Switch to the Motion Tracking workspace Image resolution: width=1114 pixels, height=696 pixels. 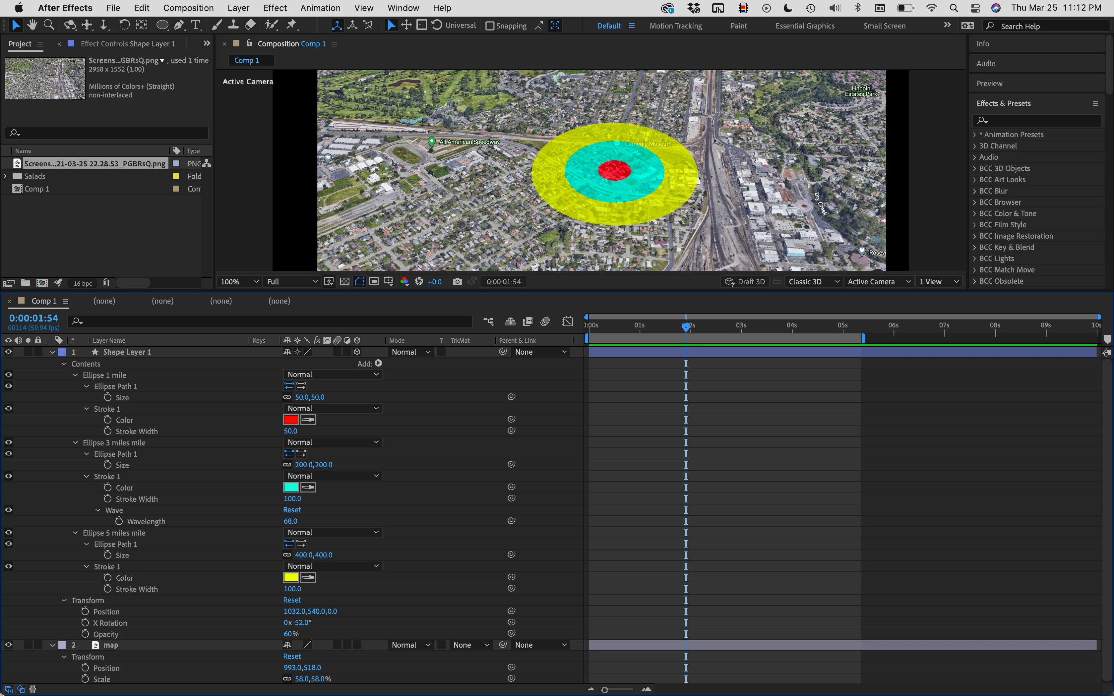coord(675,26)
